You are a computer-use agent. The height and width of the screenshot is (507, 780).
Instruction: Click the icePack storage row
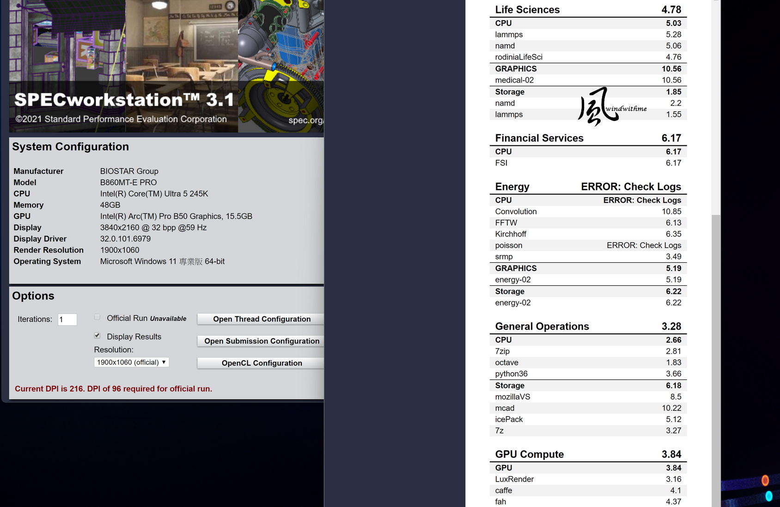click(x=588, y=420)
